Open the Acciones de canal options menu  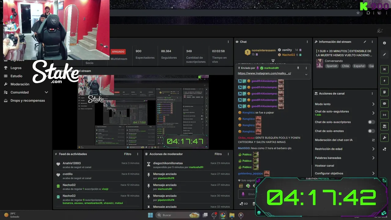point(372,94)
